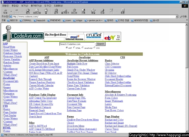
Task: Open the FINENEWS links bar favorite
Action: pos(54,20)
